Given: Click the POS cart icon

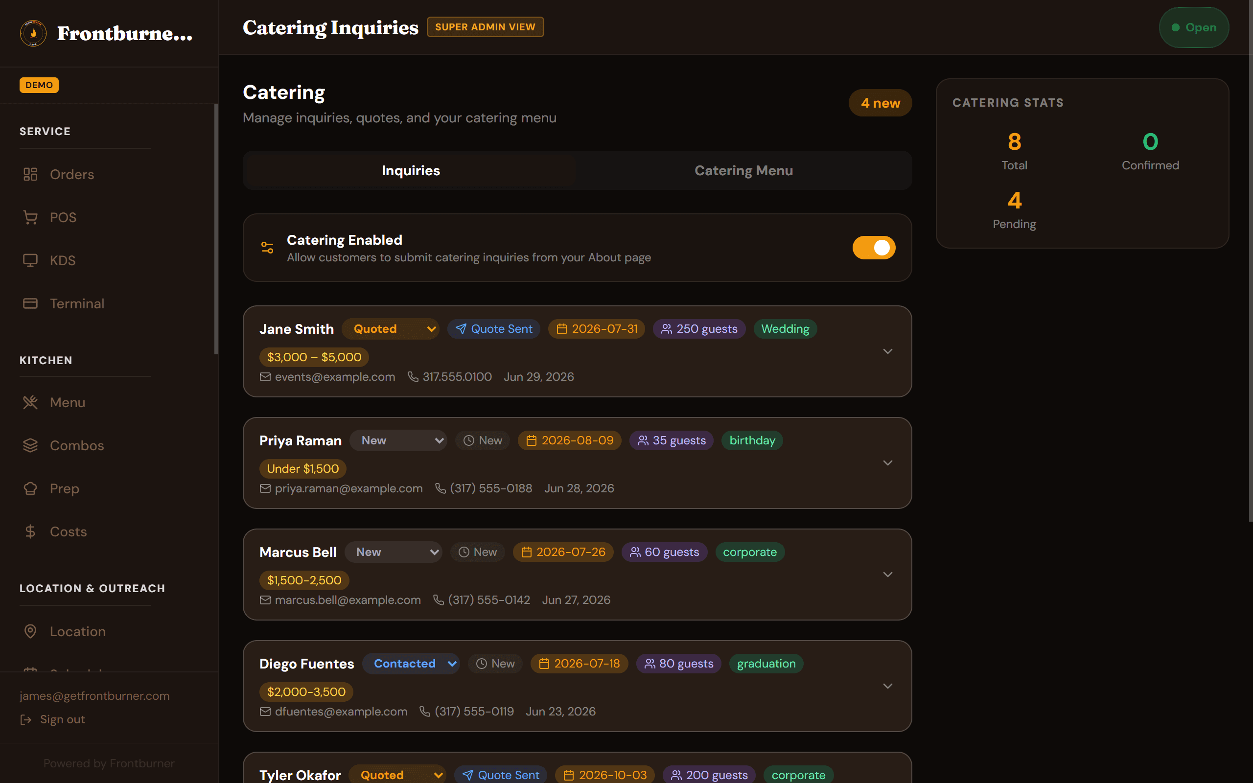Looking at the screenshot, I should [30, 217].
